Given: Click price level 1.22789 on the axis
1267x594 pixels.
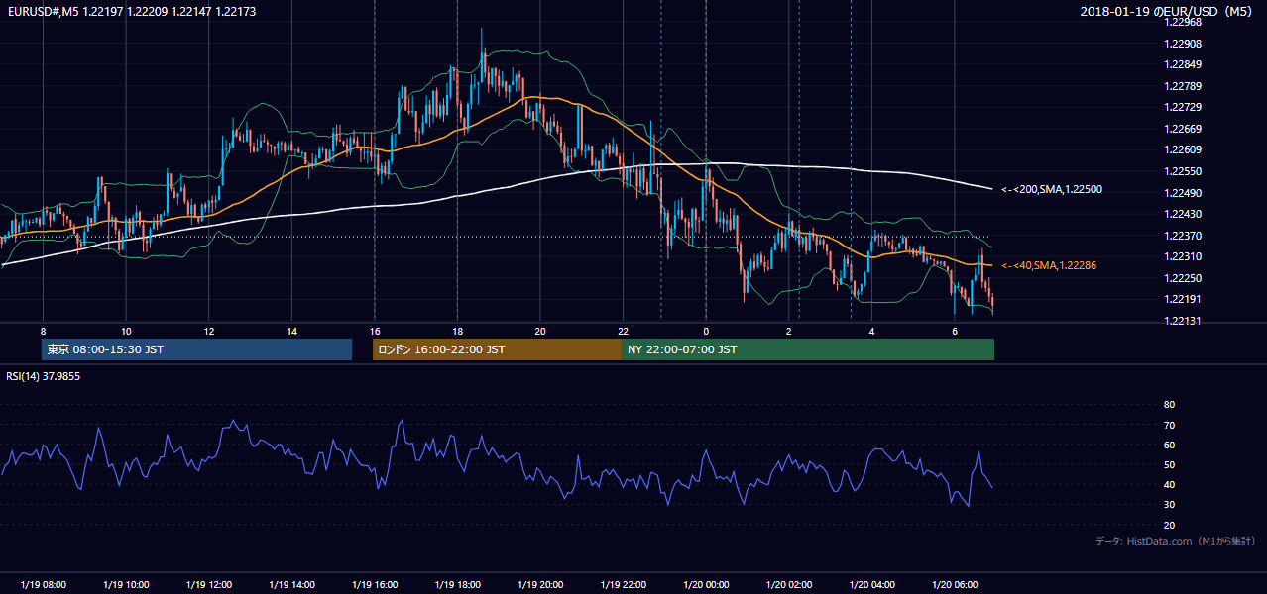Looking at the screenshot, I should (1183, 86).
